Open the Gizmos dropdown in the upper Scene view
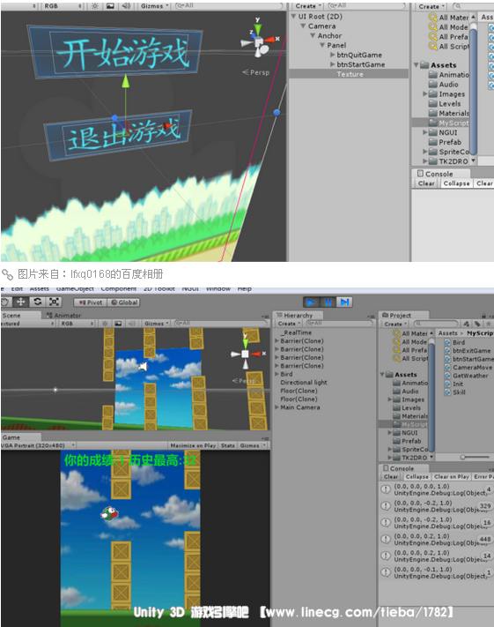This screenshot has height=627, width=494. tap(155, 6)
